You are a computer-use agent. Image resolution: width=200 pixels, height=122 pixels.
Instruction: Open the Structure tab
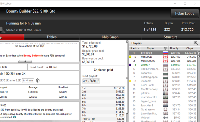(171, 37)
